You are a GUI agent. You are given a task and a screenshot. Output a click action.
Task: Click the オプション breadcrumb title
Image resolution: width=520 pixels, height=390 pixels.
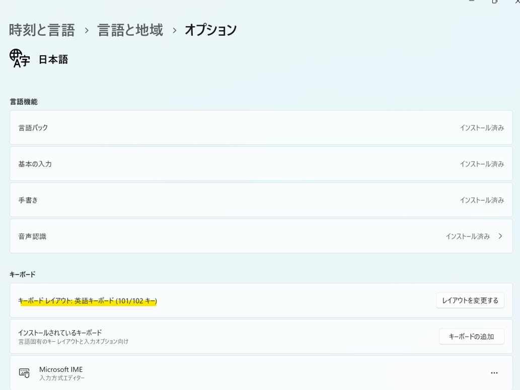tap(210, 30)
